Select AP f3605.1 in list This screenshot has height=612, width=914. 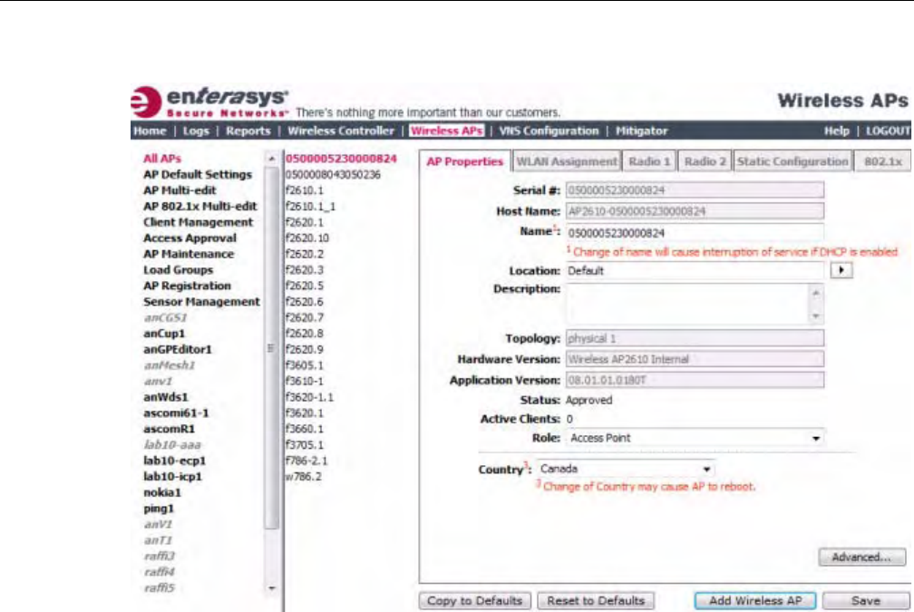pos(305,365)
